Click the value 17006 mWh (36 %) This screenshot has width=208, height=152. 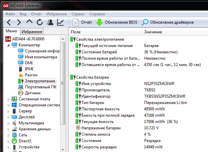[161, 122]
